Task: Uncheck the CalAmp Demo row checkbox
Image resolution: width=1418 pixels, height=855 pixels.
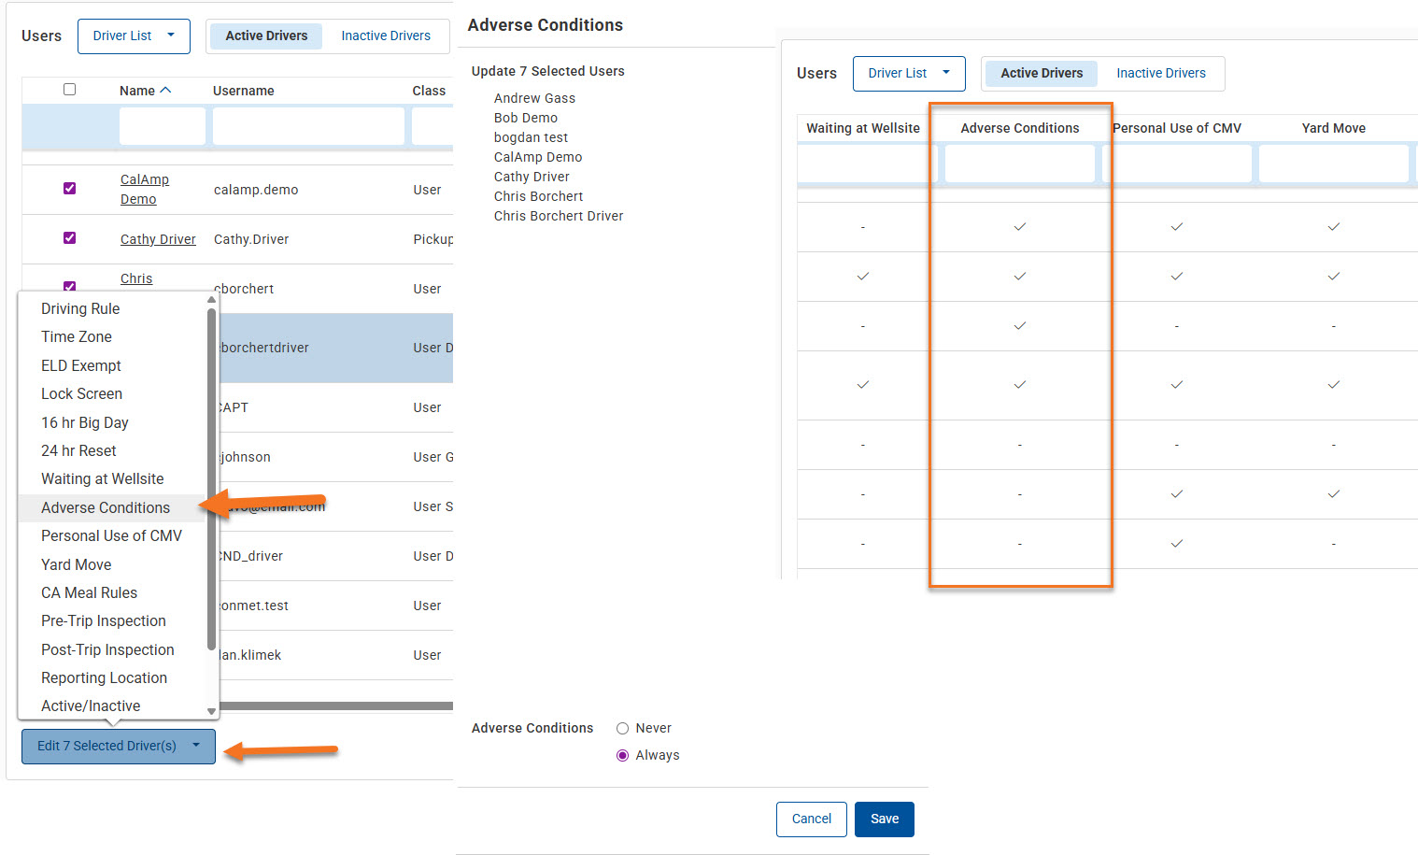Action: pyautogui.click(x=69, y=188)
